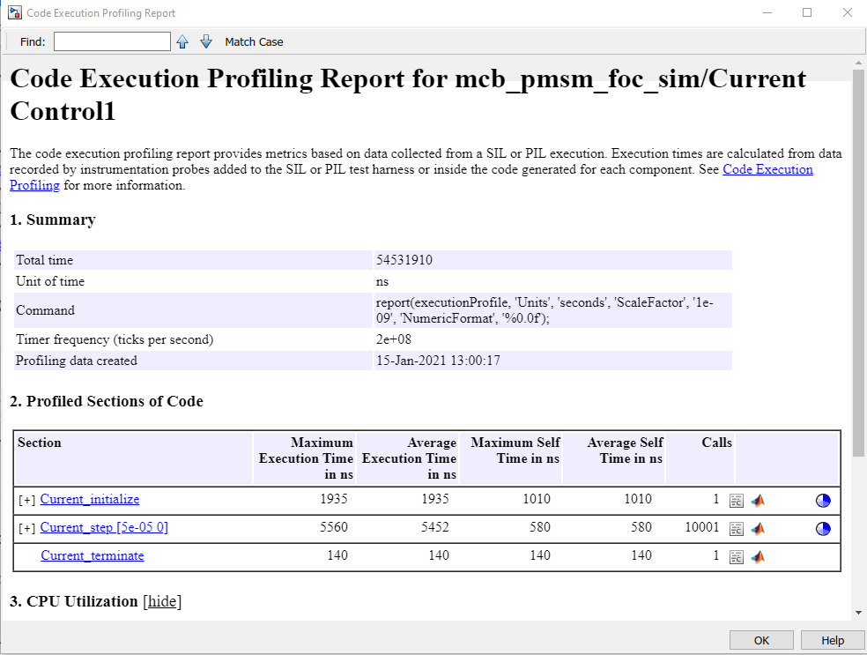
Task: Click the code view icon for Current_step
Action: pos(737,529)
